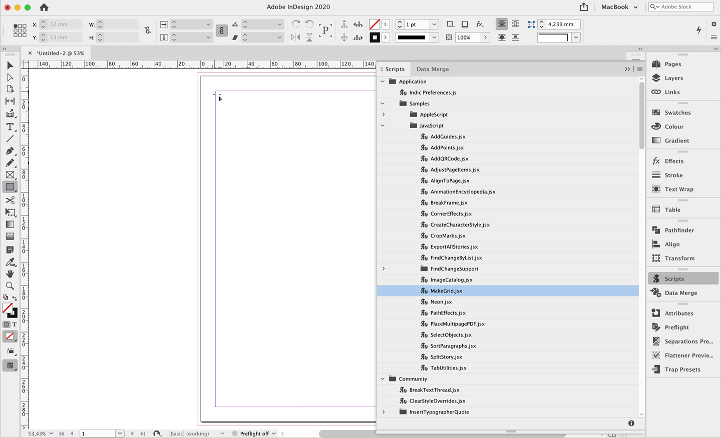
Task: Select BreakTextThread.jsx script
Action: click(x=508, y=390)
